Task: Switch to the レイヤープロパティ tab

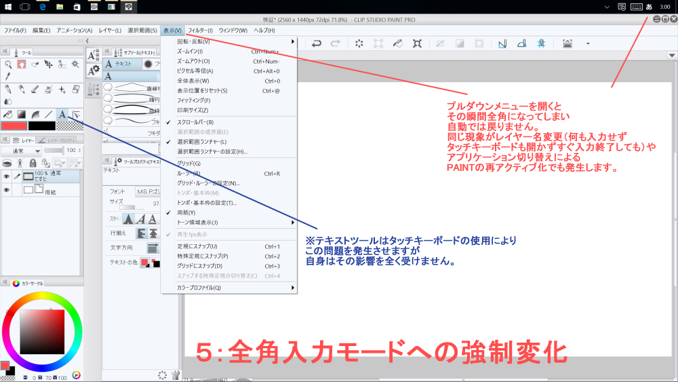Action: tap(60, 140)
